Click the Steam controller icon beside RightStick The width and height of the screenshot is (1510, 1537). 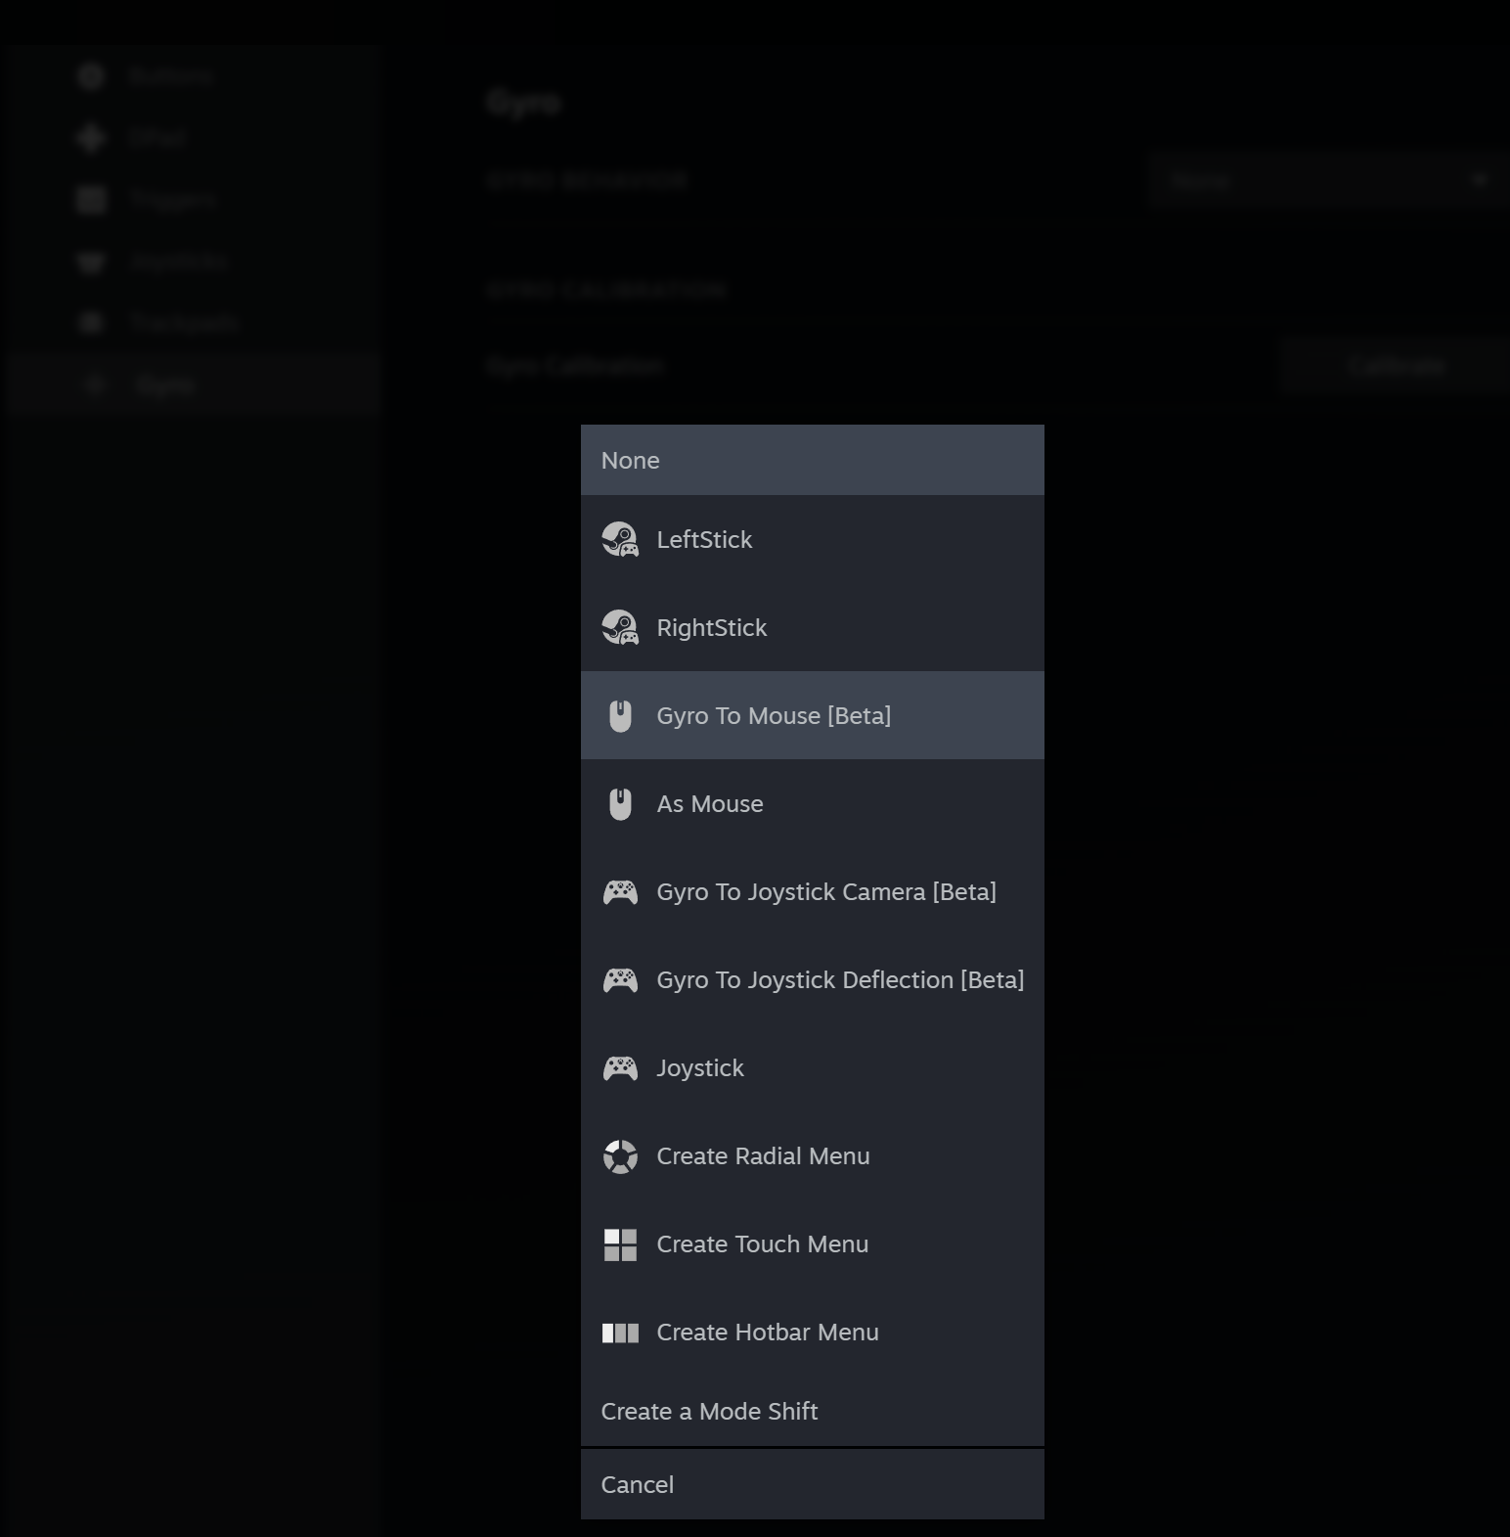pos(620,627)
